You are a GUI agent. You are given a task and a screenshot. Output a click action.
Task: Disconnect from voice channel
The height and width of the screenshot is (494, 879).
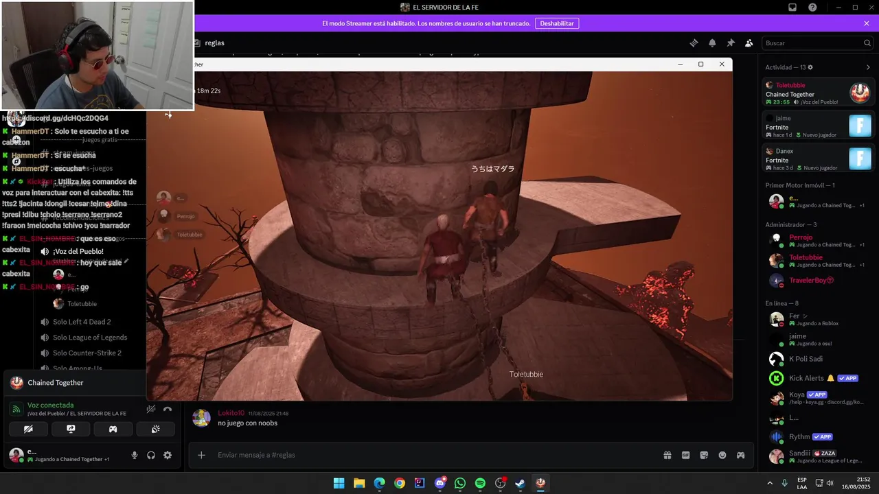coord(168,409)
